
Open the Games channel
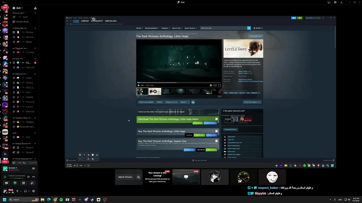25,97
